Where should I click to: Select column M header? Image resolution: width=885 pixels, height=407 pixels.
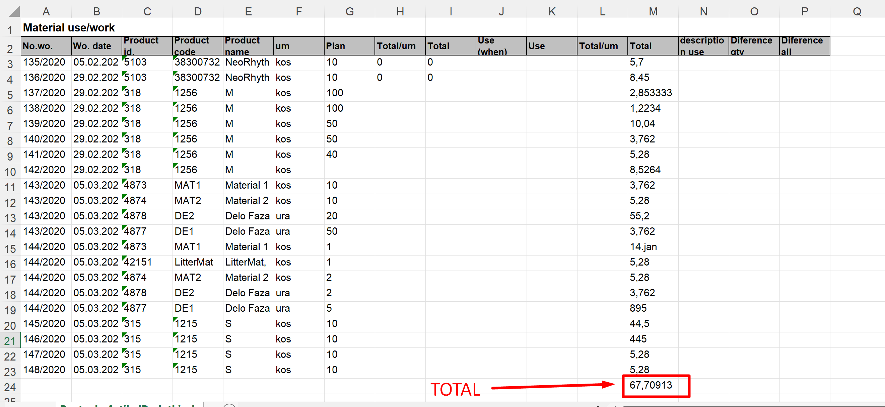653,12
